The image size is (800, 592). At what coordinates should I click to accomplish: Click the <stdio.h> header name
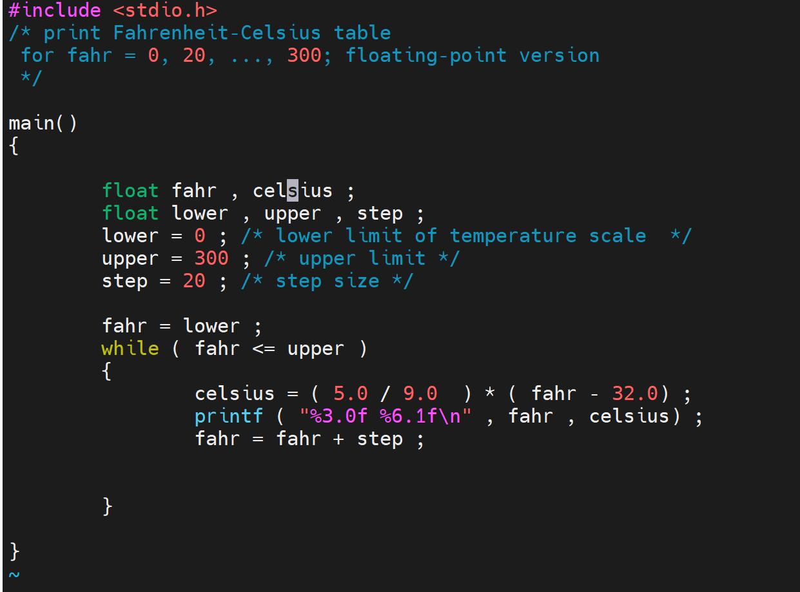tap(165, 10)
